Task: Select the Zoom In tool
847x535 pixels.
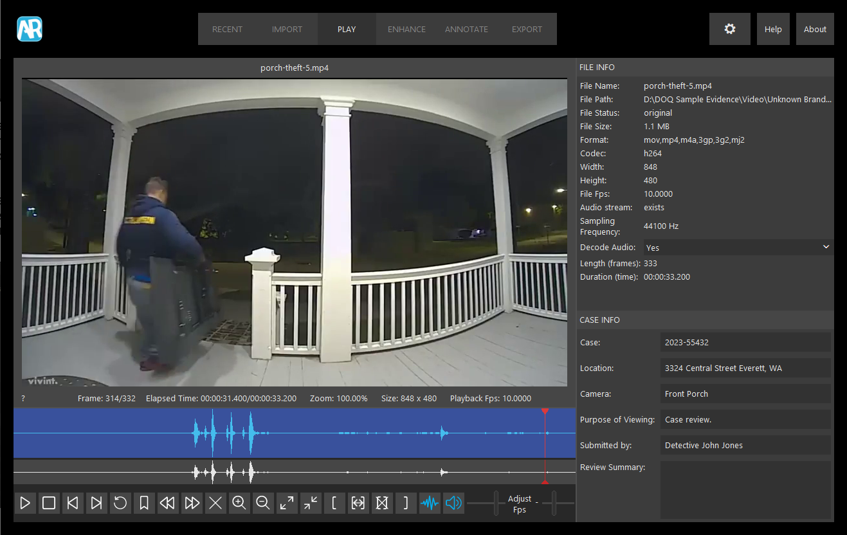Action: [239, 503]
